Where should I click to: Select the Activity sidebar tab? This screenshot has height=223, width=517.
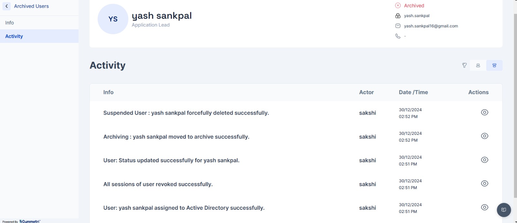point(14,36)
